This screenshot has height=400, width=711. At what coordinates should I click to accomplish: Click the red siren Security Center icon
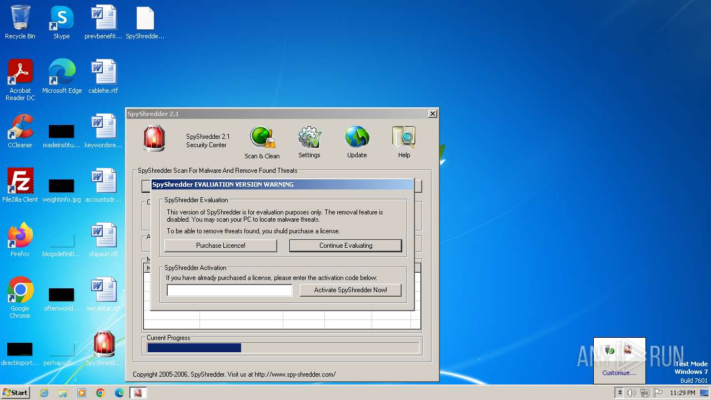pyautogui.click(x=154, y=138)
